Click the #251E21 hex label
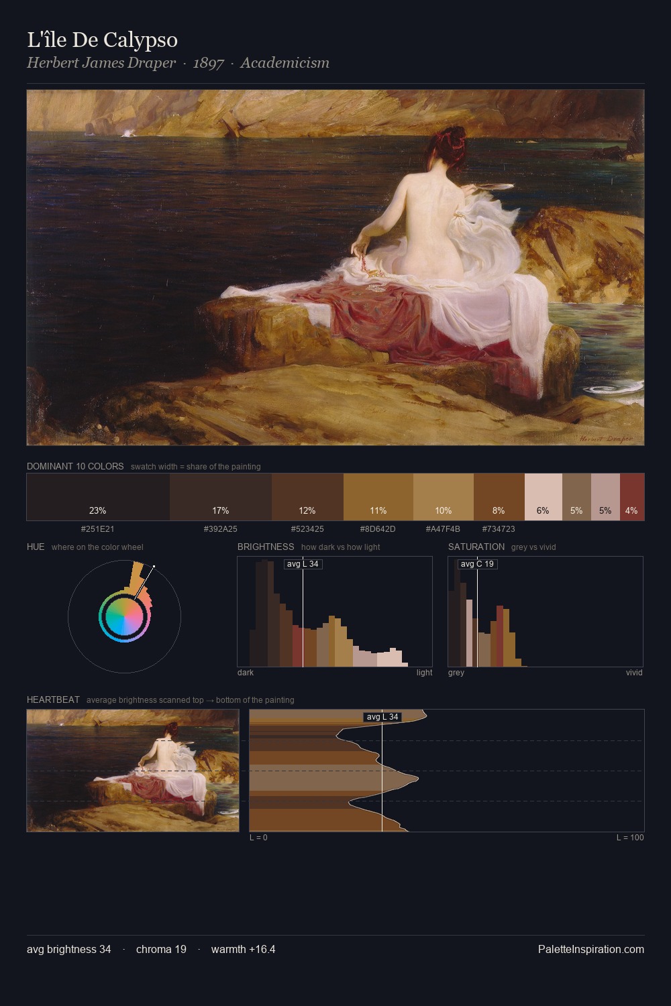The height and width of the screenshot is (1006, 671). (98, 529)
